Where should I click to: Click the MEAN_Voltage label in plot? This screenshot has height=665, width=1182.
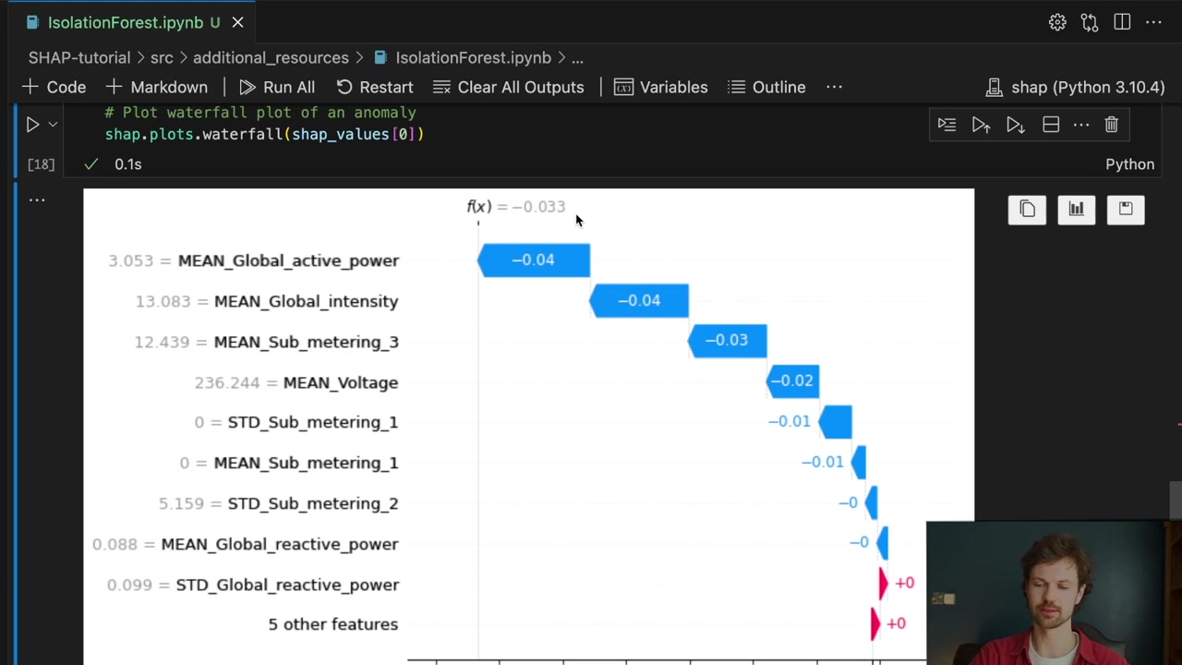click(x=341, y=382)
